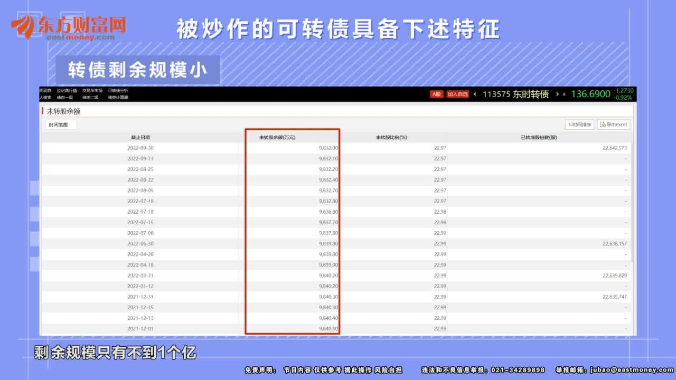Image resolution: width=676 pixels, height=380 pixels.
Task: Click the 22,635,829 shares value
Action: tap(615, 275)
